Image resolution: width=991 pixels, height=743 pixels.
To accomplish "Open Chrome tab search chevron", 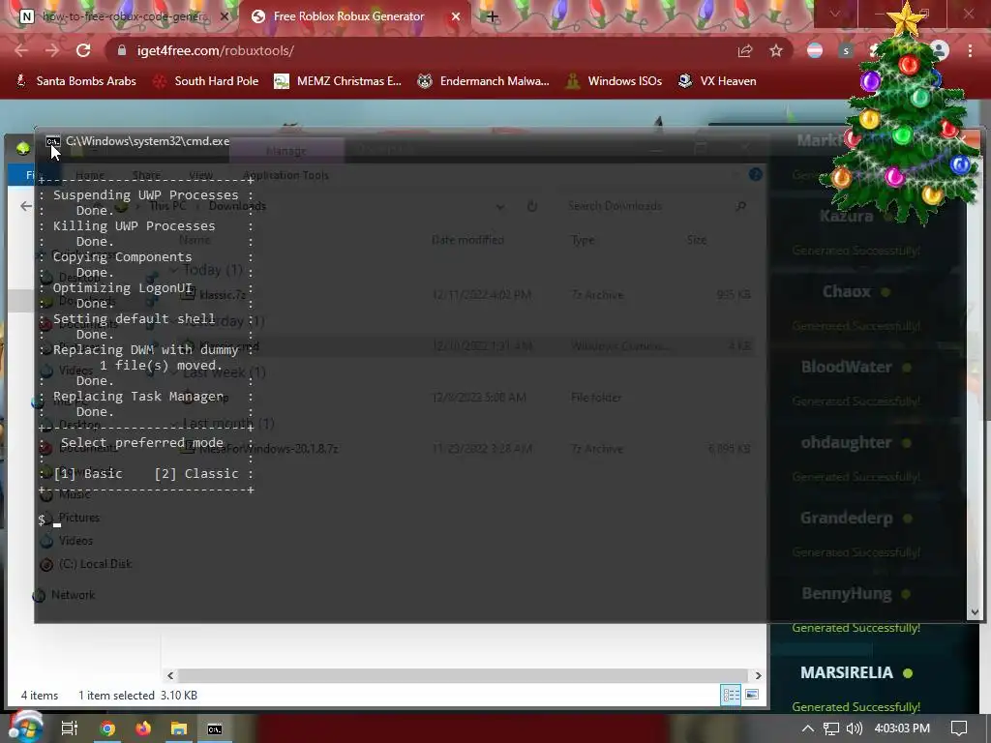I will click(x=835, y=14).
